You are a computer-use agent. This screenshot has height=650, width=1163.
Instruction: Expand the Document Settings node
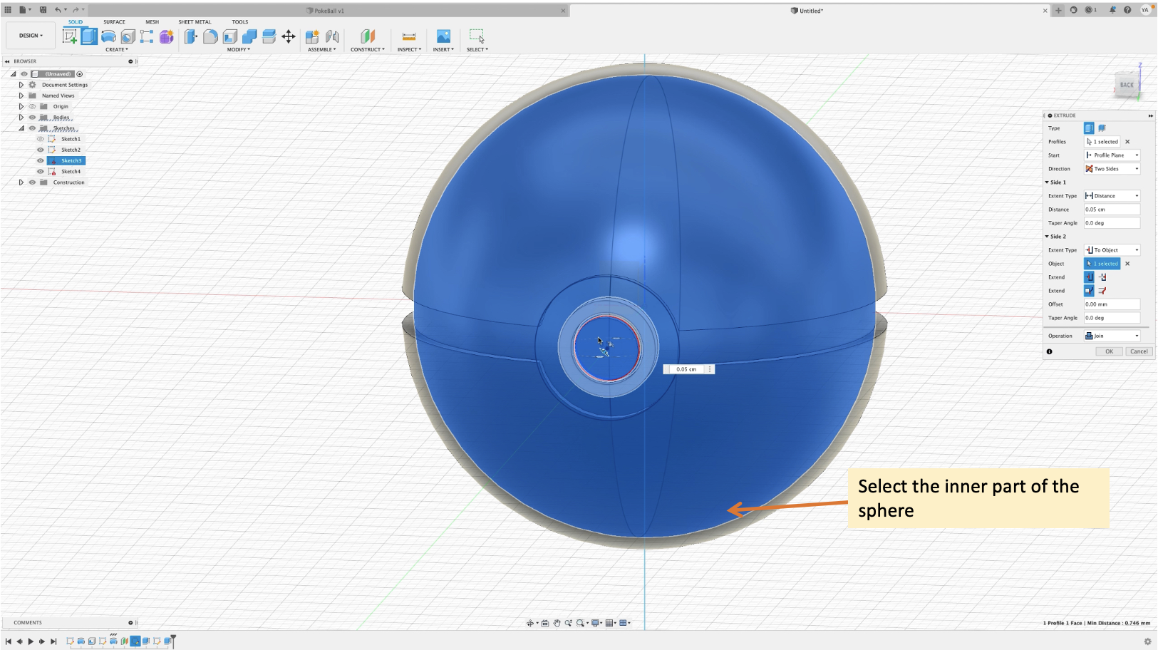pos(21,85)
